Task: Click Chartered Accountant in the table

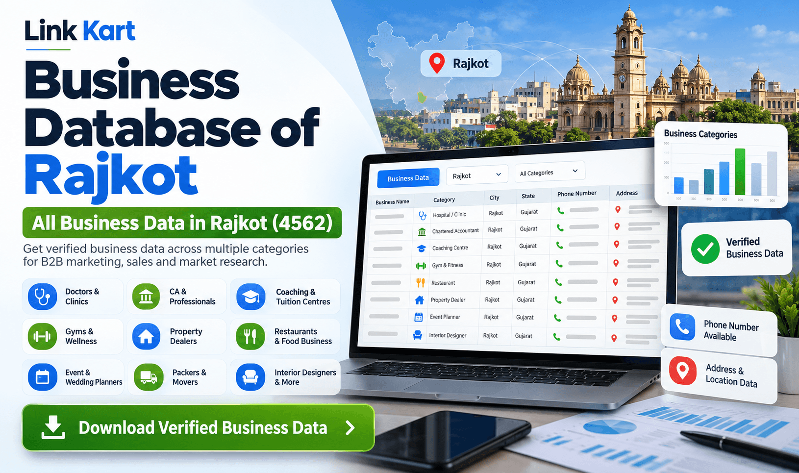Action: click(455, 231)
